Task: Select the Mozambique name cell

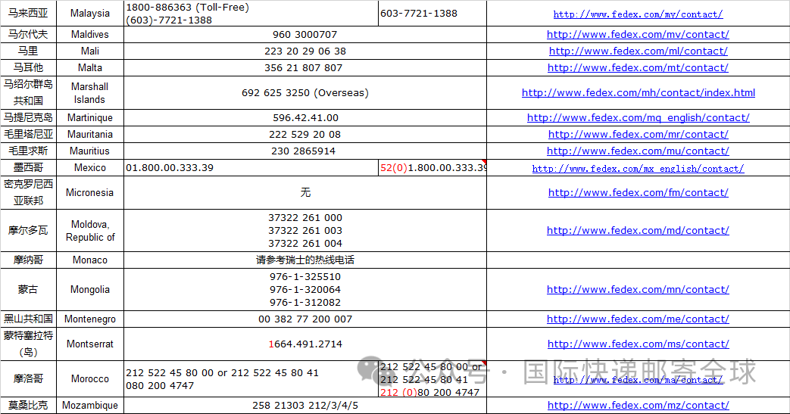Action: (x=90, y=406)
